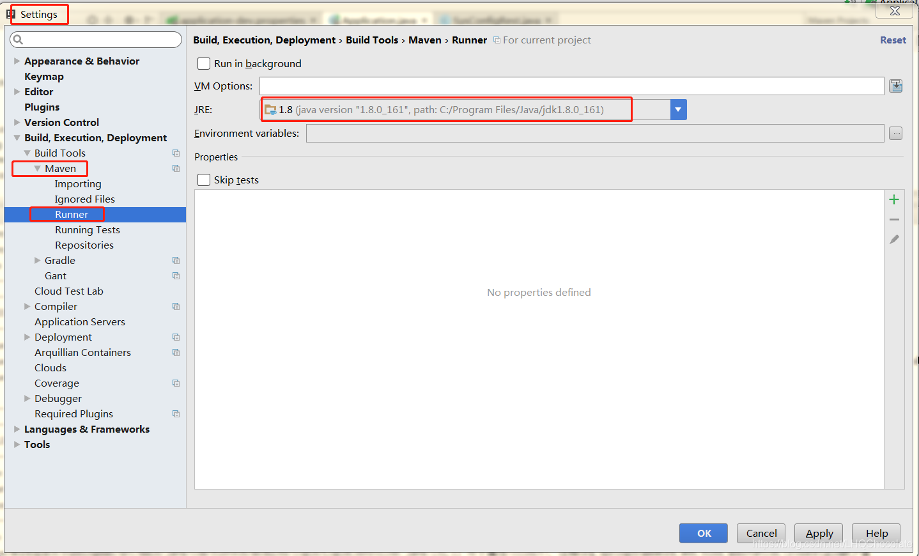Click the add property plus icon

coord(894,199)
